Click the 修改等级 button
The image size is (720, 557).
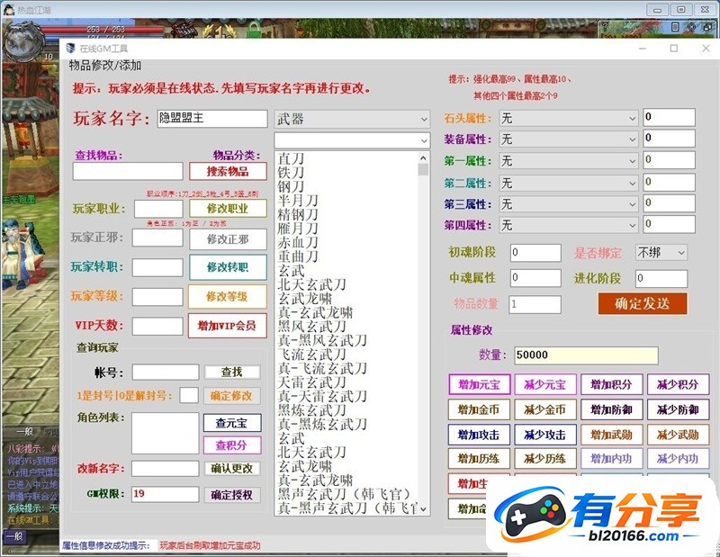pyautogui.click(x=228, y=296)
